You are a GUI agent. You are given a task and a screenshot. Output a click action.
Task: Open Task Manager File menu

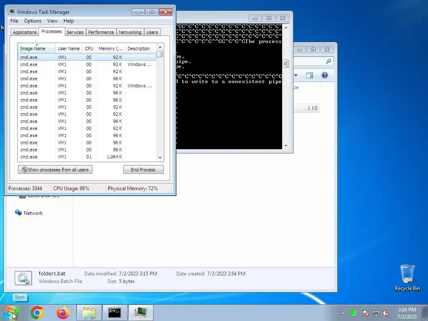pyautogui.click(x=14, y=21)
